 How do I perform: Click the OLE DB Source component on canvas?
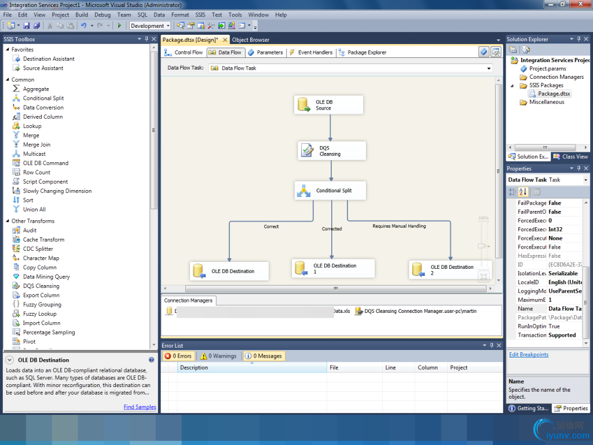(328, 105)
